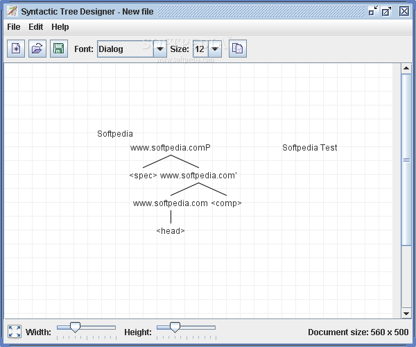Click the Syntactic Tree Designer app icon
Image resolution: width=416 pixels, height=347 pixels.
12,11
